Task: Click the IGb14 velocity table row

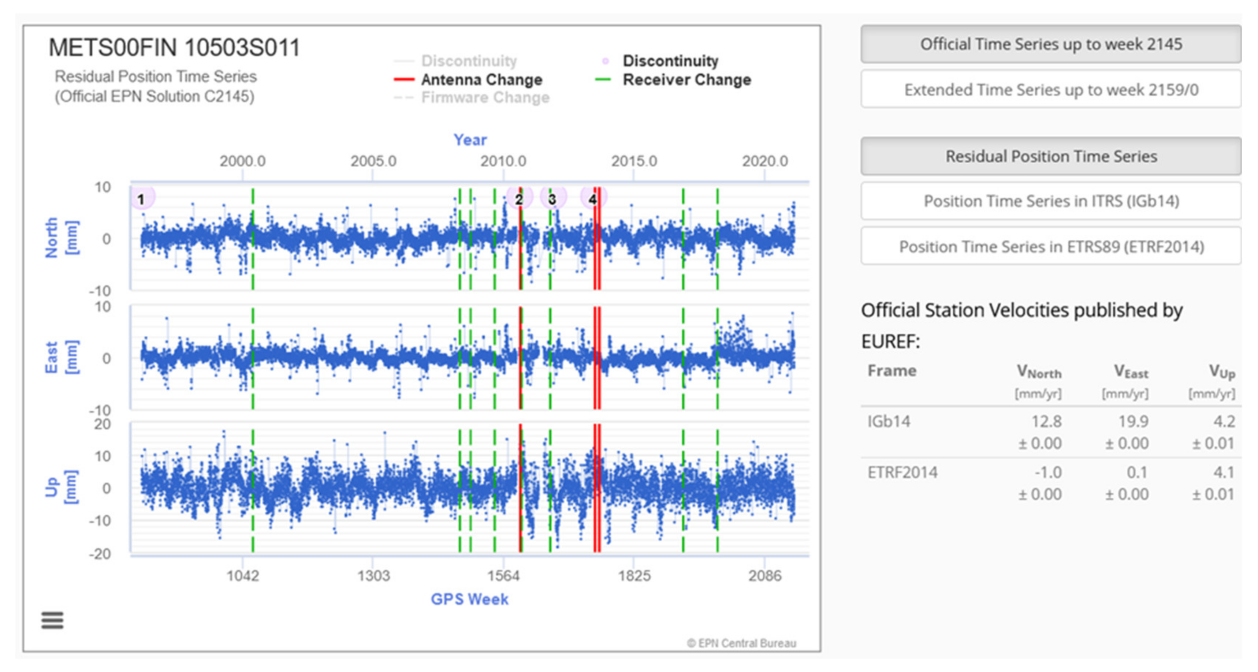Action: (1050, 432)
